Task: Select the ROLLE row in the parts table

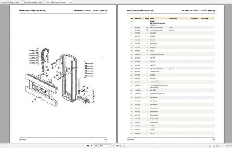Action: (x=172, y=51)
